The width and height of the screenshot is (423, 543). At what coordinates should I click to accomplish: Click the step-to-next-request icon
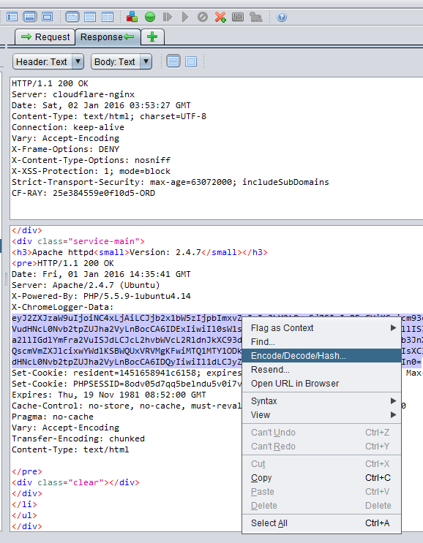pos(168,17)
